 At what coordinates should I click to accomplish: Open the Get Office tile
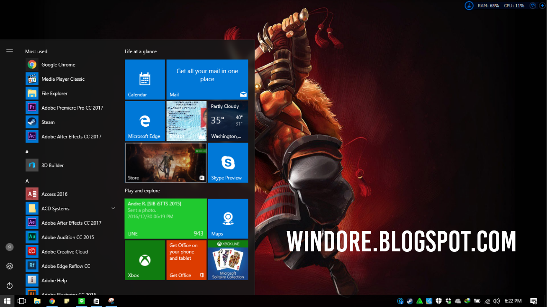click(186, 260)
